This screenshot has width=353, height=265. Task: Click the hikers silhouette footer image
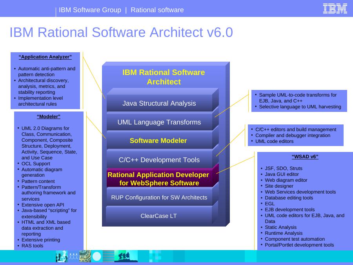[x=126, y=256]
